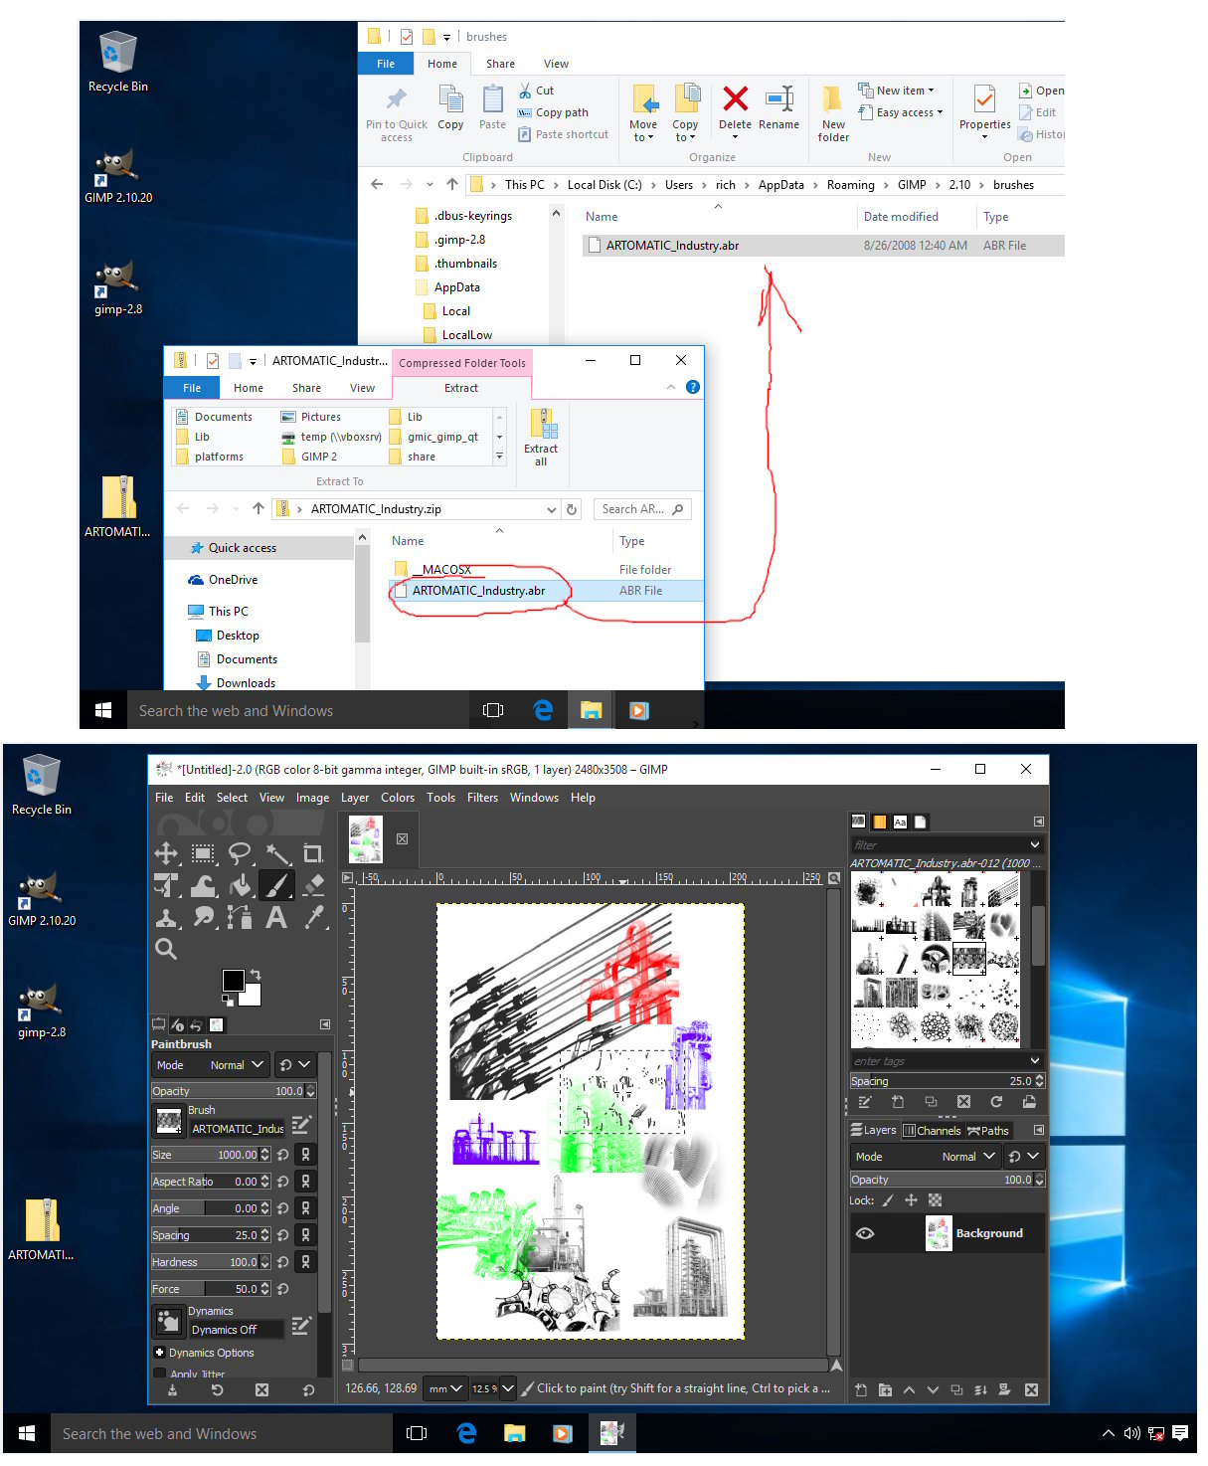Screen dimensions: 1208x1466
Task: Adjust Paintbrush Opacity slider
Action: (x=234, y=1091)
